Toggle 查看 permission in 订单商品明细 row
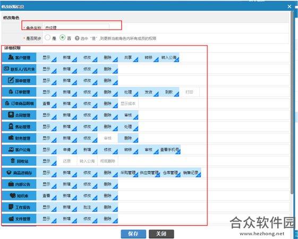Image resolution: width=298 pixels, height=239 pixels. (x=46, y=104)
